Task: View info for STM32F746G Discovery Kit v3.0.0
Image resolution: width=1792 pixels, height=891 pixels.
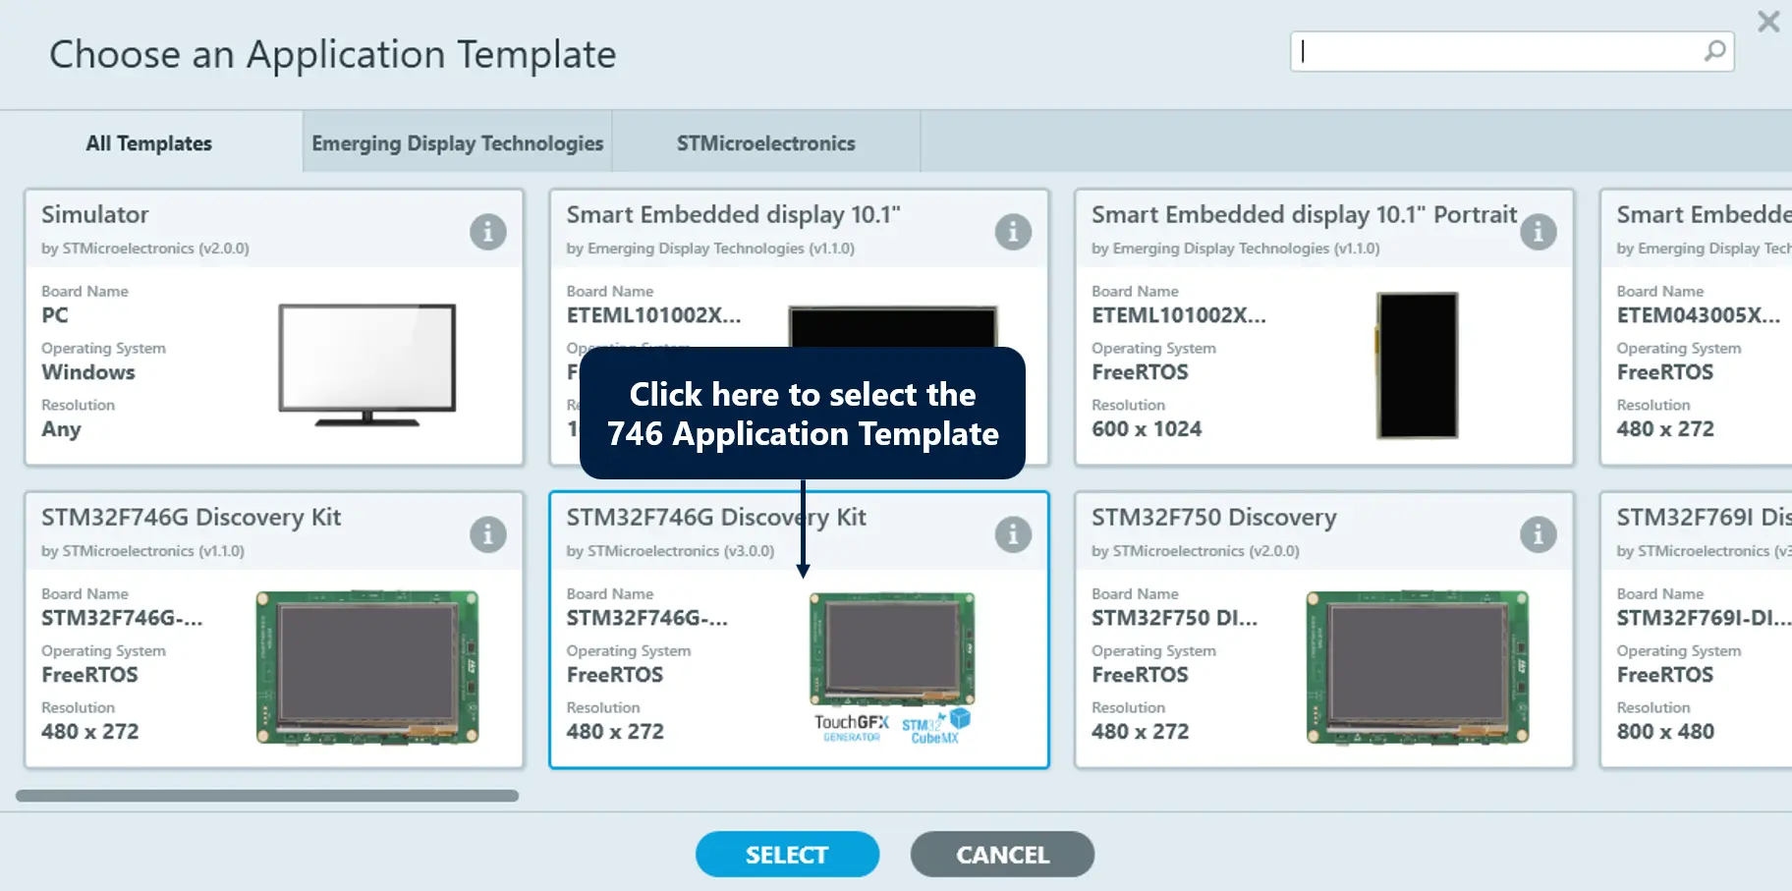Action: (x=1013, y=534)
